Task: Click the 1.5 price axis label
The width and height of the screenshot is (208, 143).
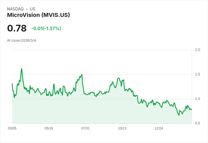Action: click(x=197, y=74)
